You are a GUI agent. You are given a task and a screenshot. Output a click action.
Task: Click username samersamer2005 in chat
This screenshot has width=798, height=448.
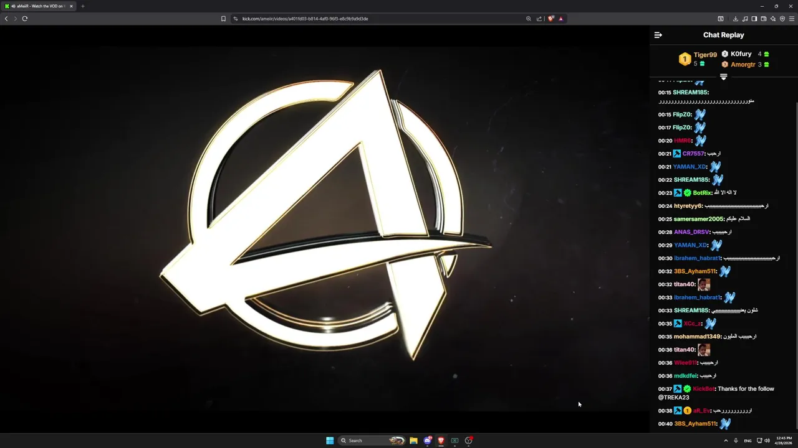coord(698,219)
